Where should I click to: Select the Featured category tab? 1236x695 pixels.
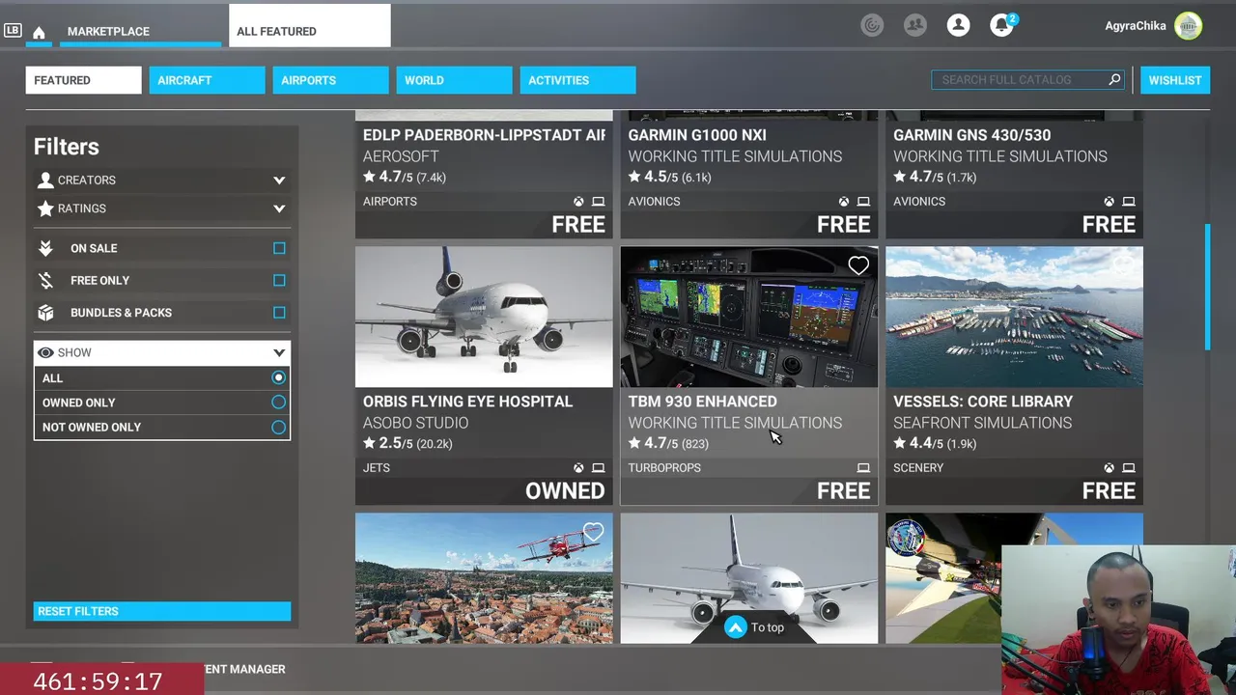83,80
